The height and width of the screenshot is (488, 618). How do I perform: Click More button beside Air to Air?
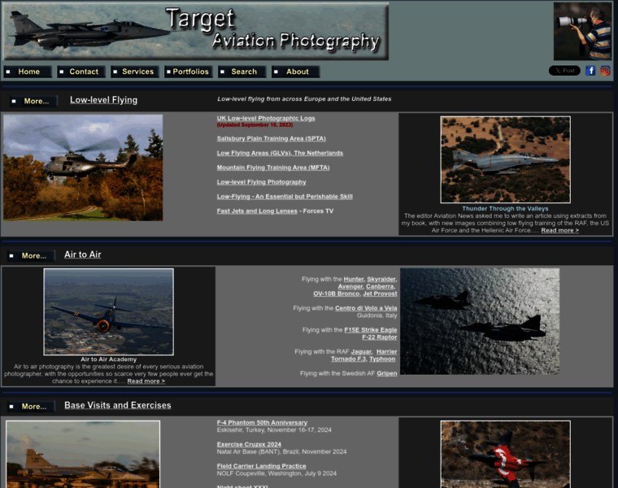(32, 256)
